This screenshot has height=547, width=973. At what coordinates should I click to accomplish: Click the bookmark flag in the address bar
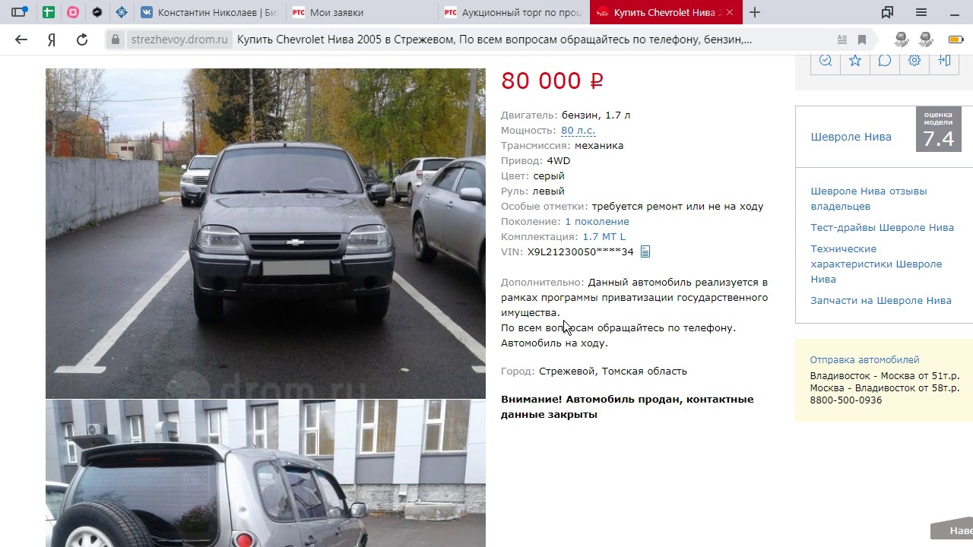pyautogui.click(x=862, y=40)
